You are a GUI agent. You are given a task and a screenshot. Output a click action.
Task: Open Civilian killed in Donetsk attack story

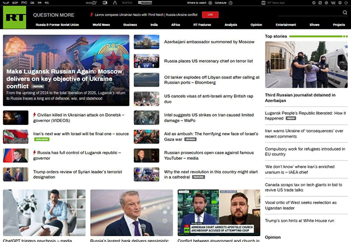[x=79, y=118]
